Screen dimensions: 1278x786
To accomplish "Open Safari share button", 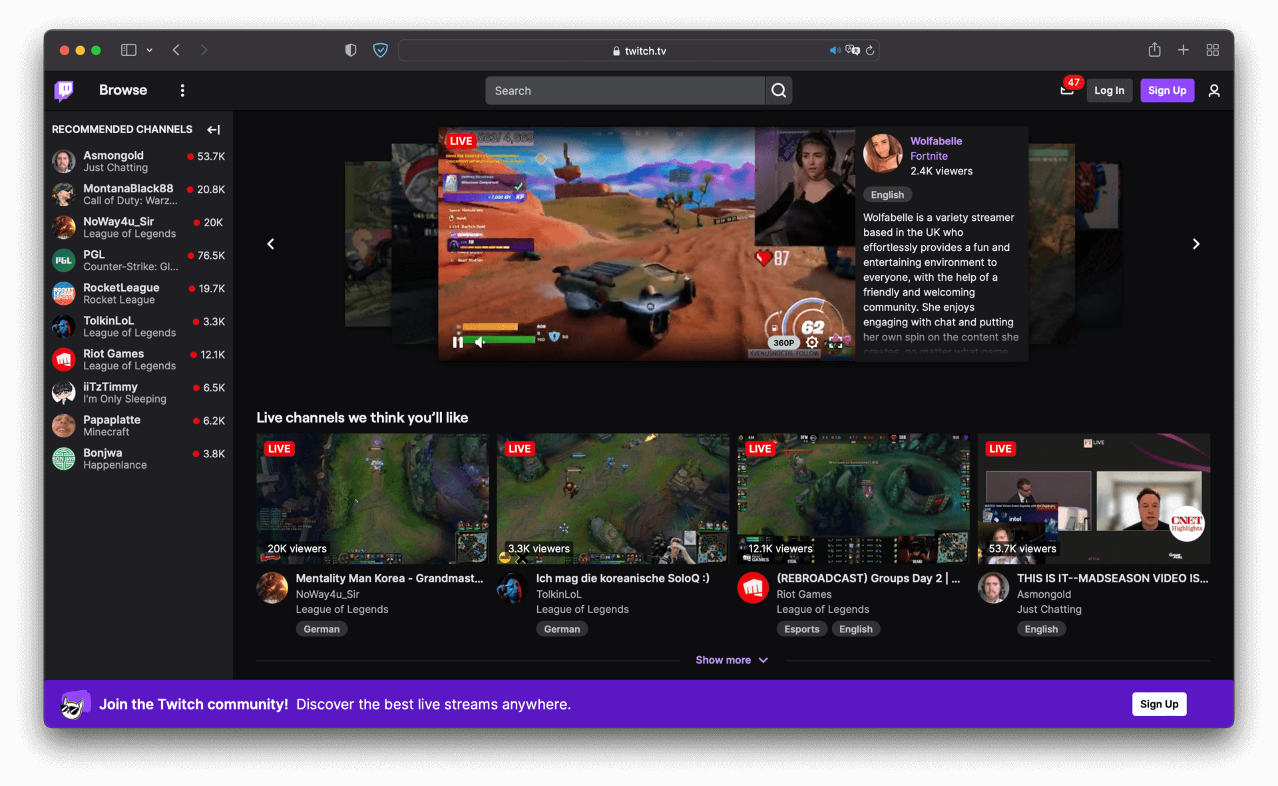I will click(x=1155, y=50).
